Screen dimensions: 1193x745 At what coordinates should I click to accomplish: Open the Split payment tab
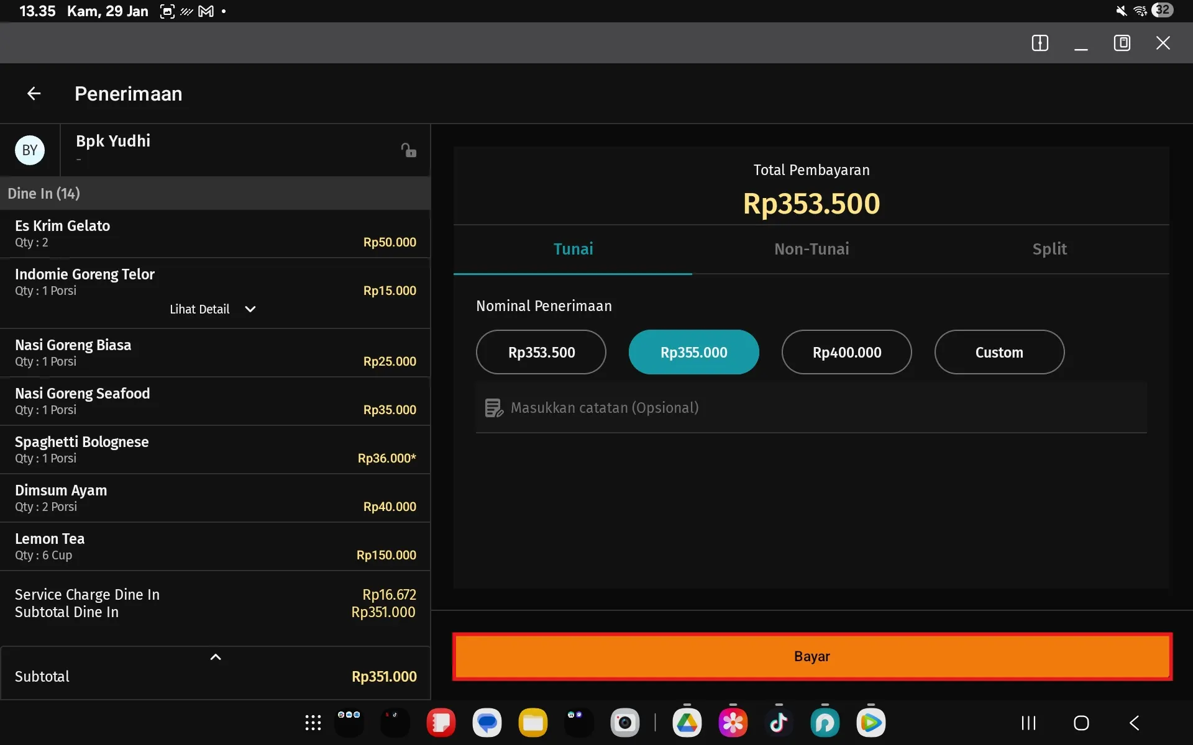pyautogui.click(x=1049, y=249)
